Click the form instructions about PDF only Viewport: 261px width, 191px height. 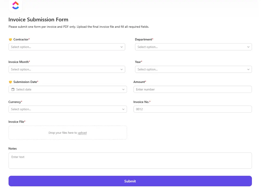[79, 27]
